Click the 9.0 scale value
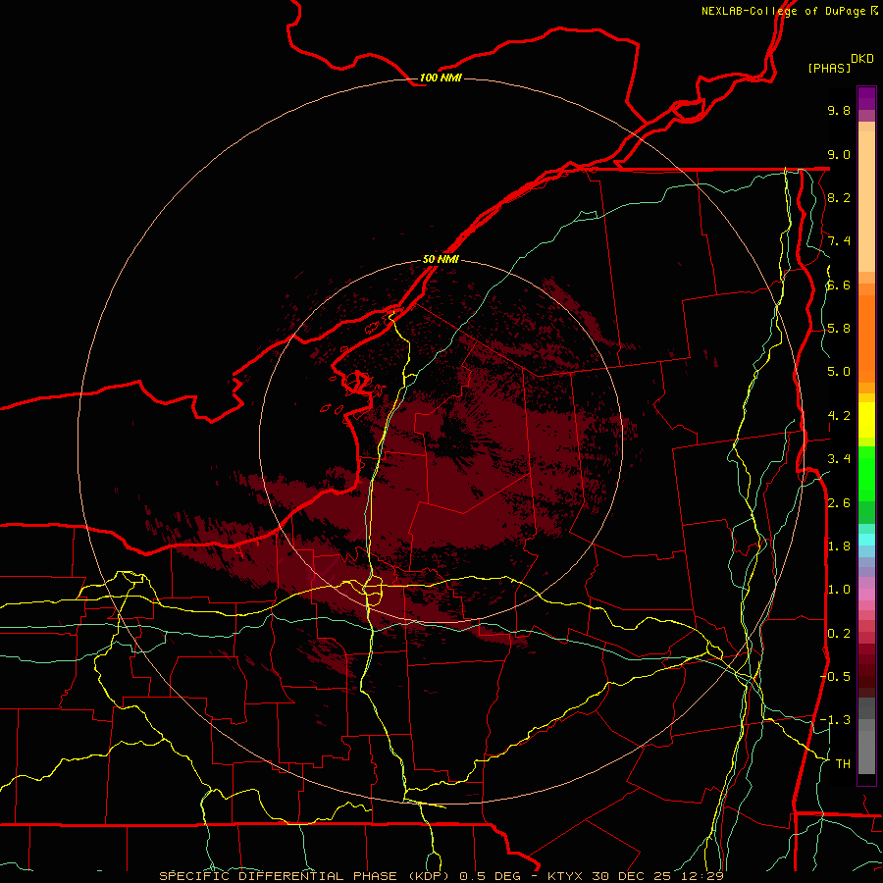Screen dimensions: 883x883 coord(839,154)
